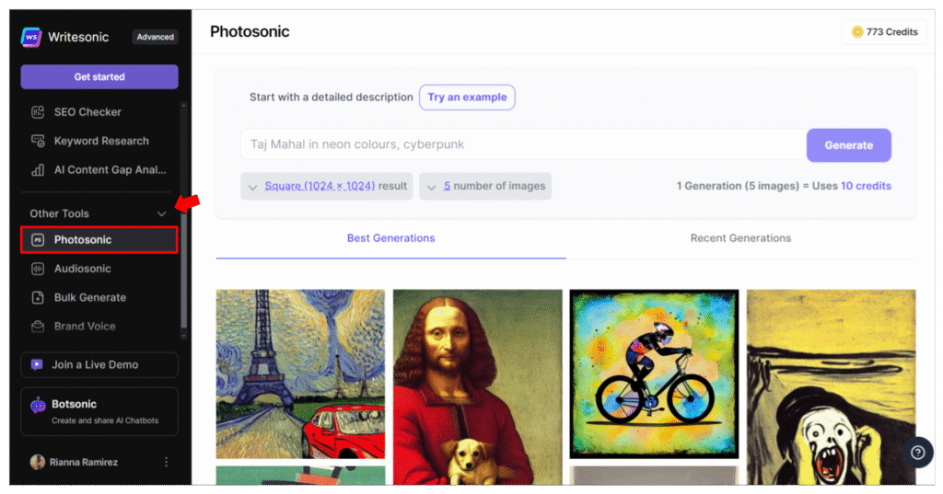The height and width of the screenshot is (494, 943).
Task: Select the Best Generations tab
Action: click(390, 238)
